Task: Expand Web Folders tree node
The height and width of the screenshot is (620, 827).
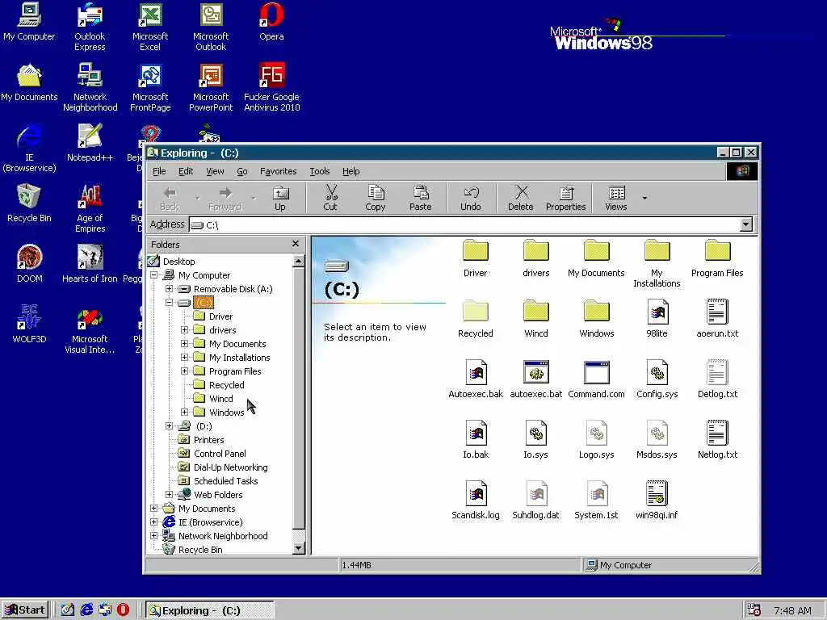Action: pyautogui.click(x=169, y=495)
